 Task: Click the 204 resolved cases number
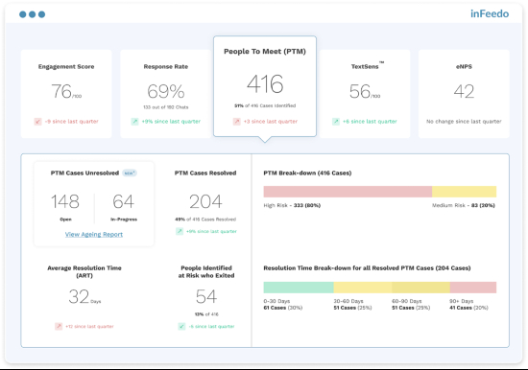pyautogui.click(x=205, y=201)
